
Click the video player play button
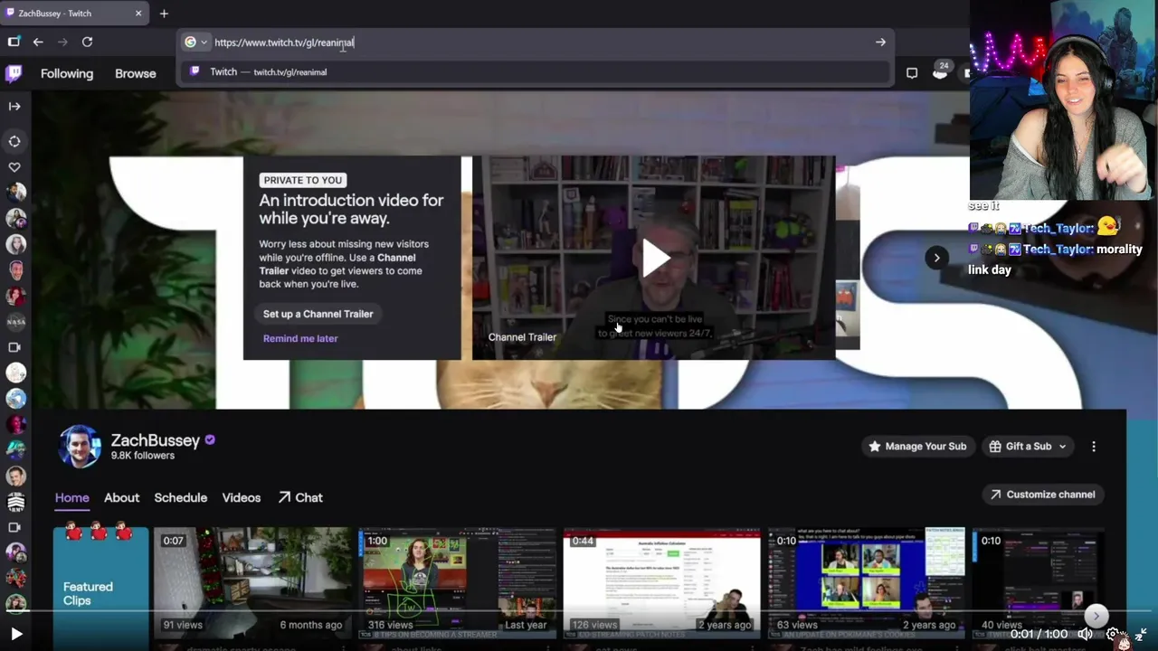tap(15, 635)
